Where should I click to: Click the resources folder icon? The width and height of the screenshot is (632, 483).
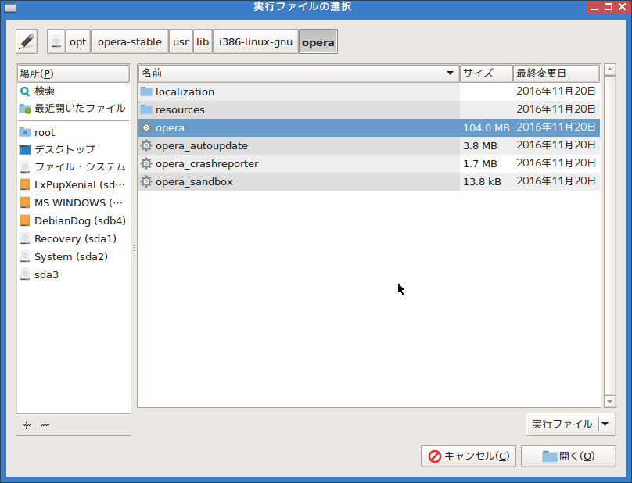point(146,109)
